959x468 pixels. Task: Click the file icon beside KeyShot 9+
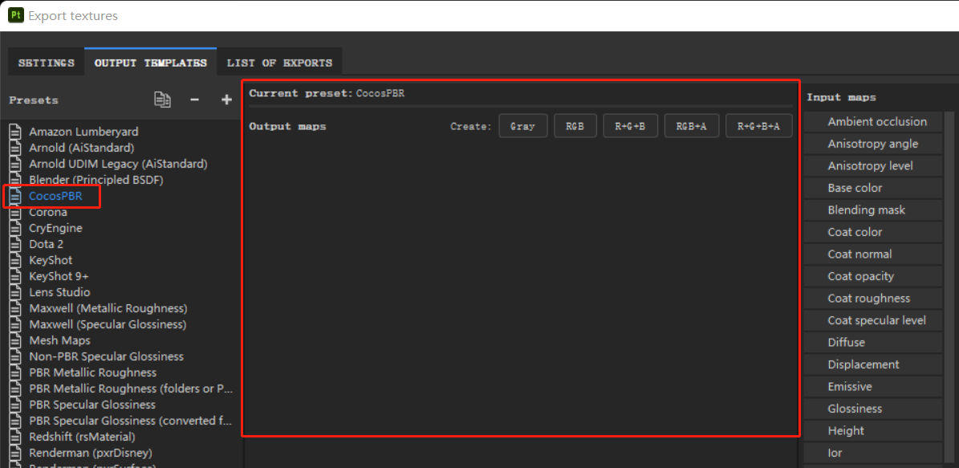pyautogui.click(x=15, y=276)
